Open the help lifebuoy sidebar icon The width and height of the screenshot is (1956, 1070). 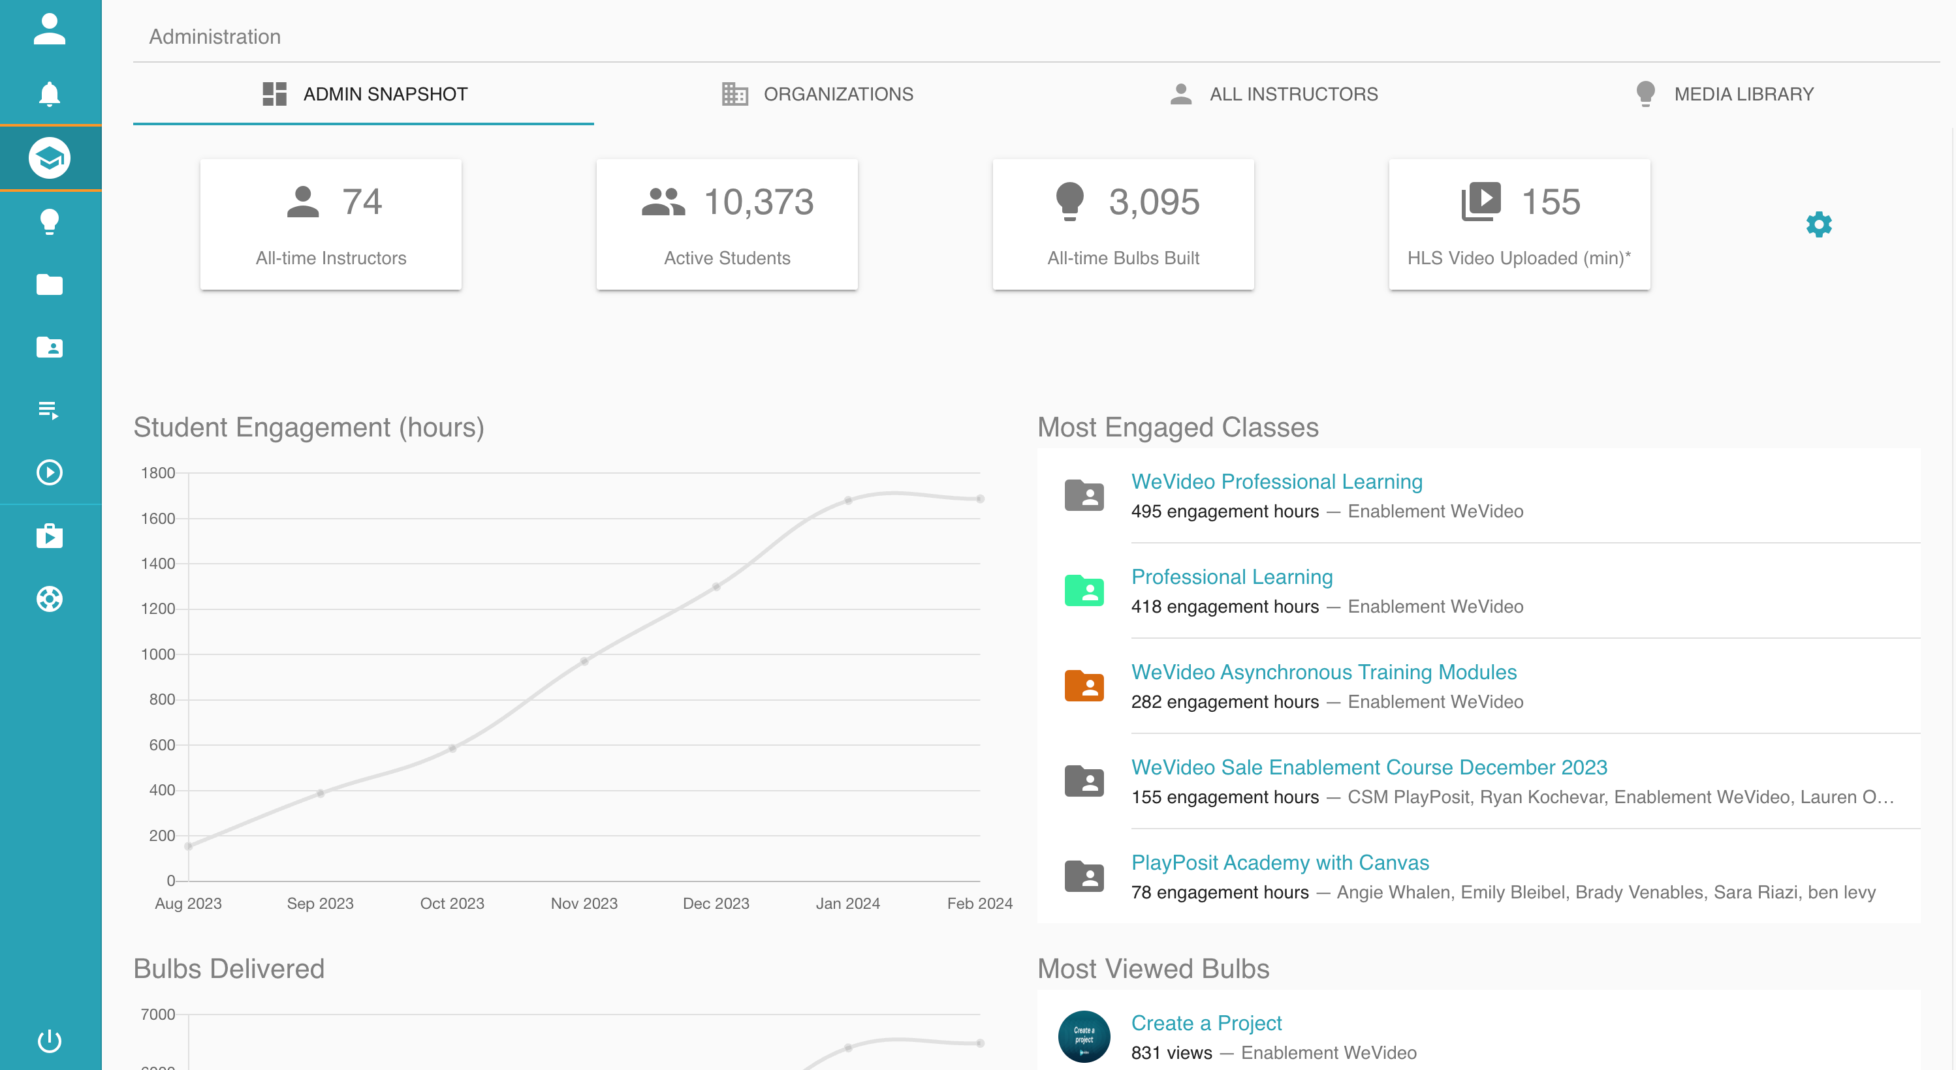point(50,600)
